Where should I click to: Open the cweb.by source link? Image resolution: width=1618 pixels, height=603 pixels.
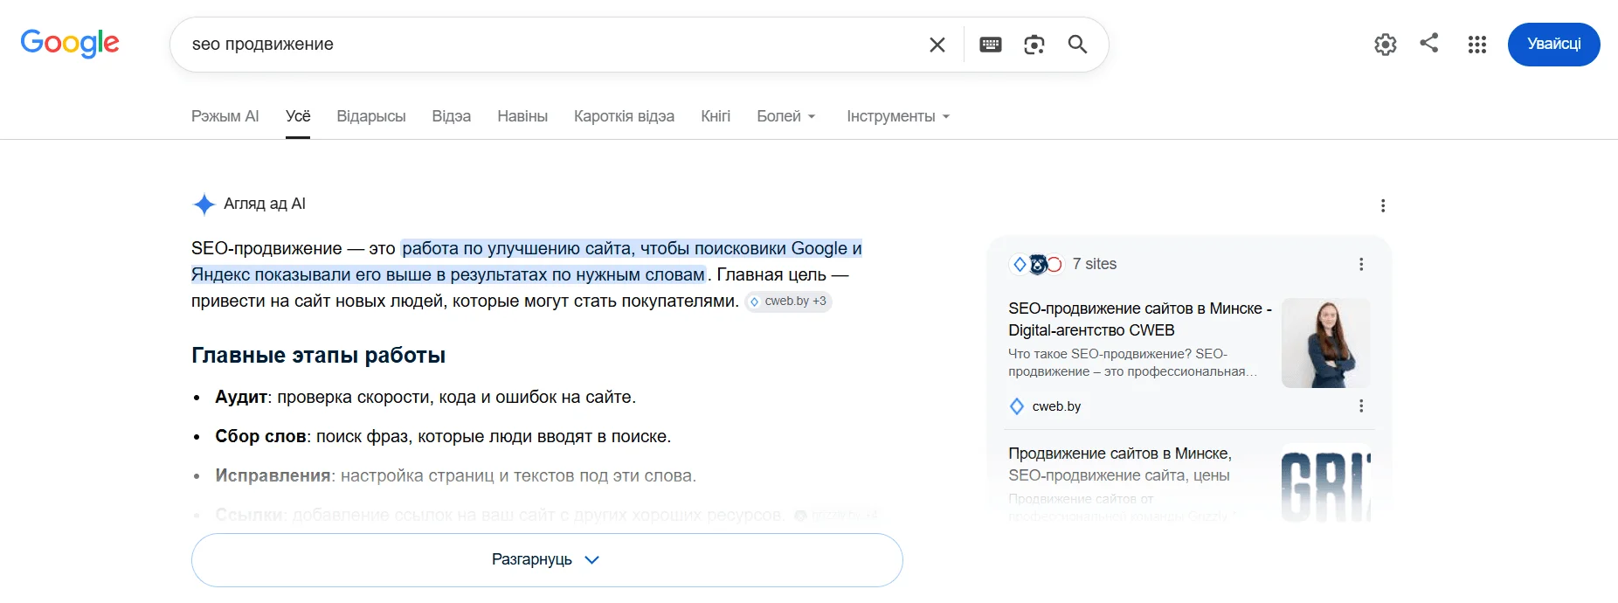click(x=1056, y=406)
